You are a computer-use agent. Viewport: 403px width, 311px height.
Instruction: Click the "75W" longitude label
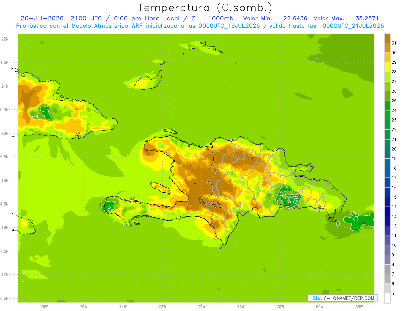click(83, 307)
